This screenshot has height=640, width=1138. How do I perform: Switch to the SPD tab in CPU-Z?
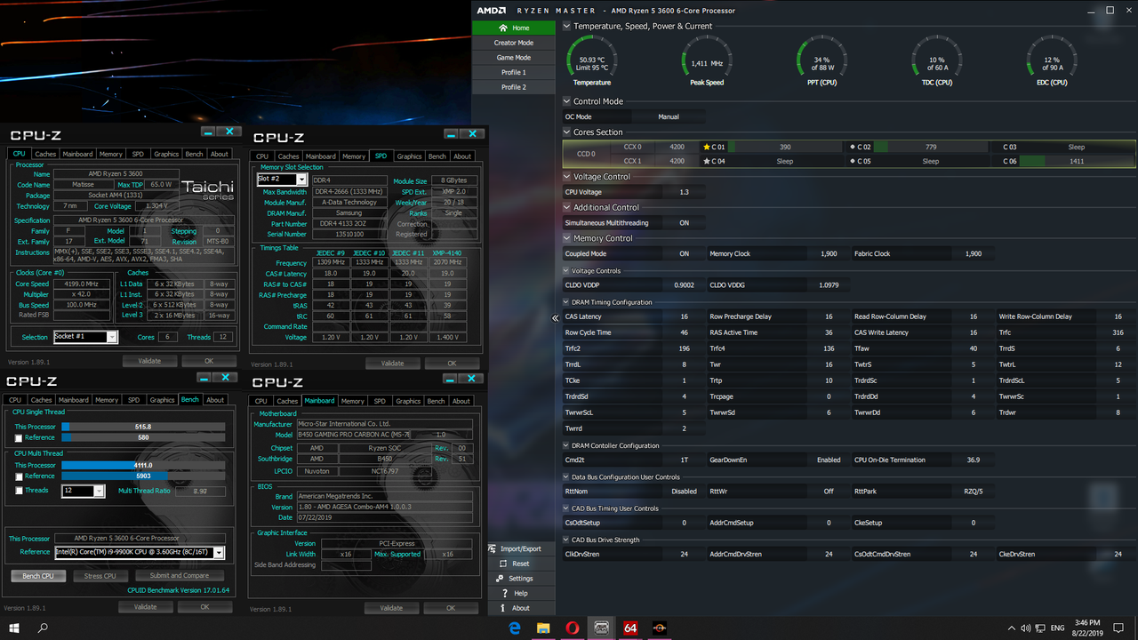click(x=138, y=153)
